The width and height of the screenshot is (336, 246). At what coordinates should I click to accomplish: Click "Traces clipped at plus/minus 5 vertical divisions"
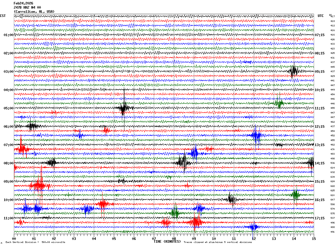(x=218, y=242)
